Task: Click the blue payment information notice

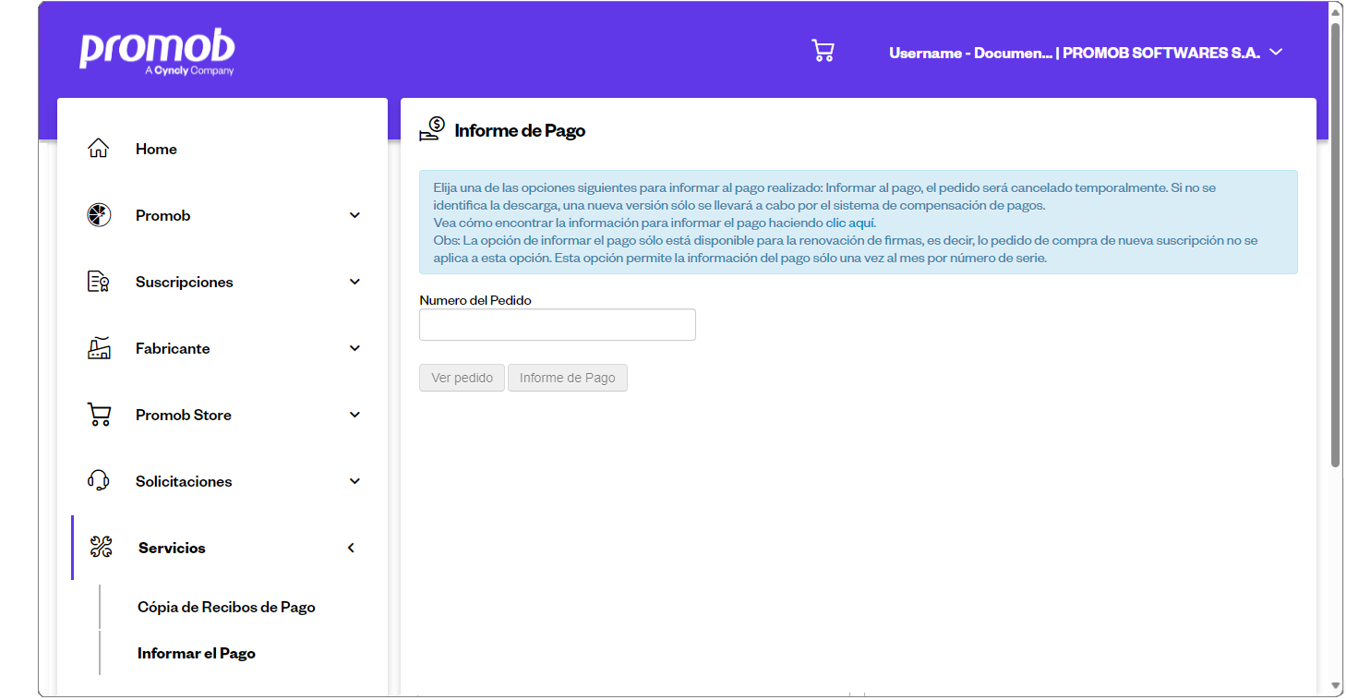Action: point(858,222)
